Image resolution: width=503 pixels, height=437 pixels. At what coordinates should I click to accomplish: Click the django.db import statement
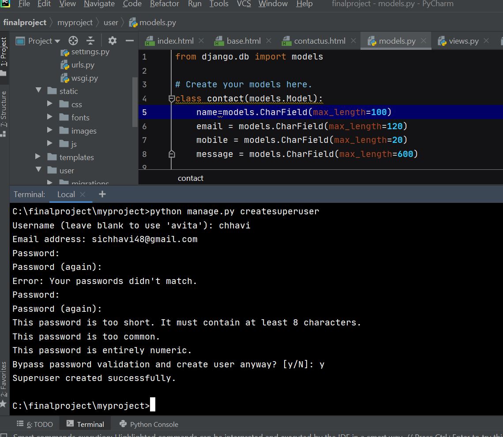(249, 57)
